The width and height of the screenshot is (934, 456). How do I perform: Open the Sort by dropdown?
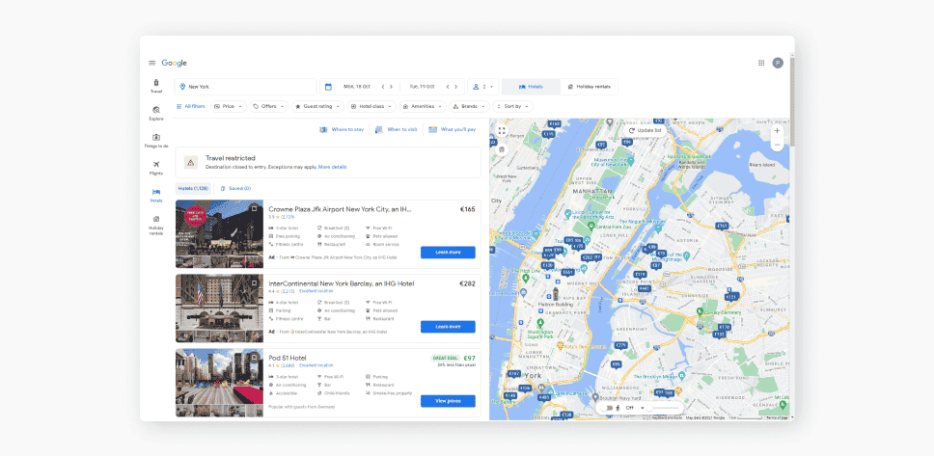click(x=512, y=107)
